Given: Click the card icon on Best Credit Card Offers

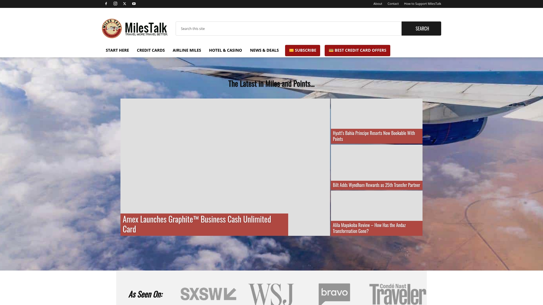Looking at the screenshot, I should point(331,50).
